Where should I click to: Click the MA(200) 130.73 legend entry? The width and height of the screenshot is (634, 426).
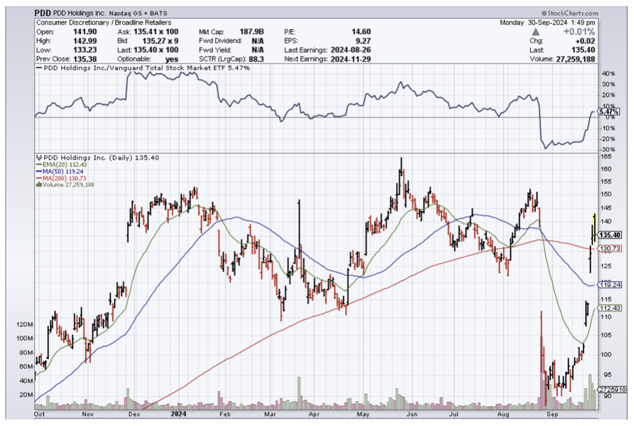(64, 178)
